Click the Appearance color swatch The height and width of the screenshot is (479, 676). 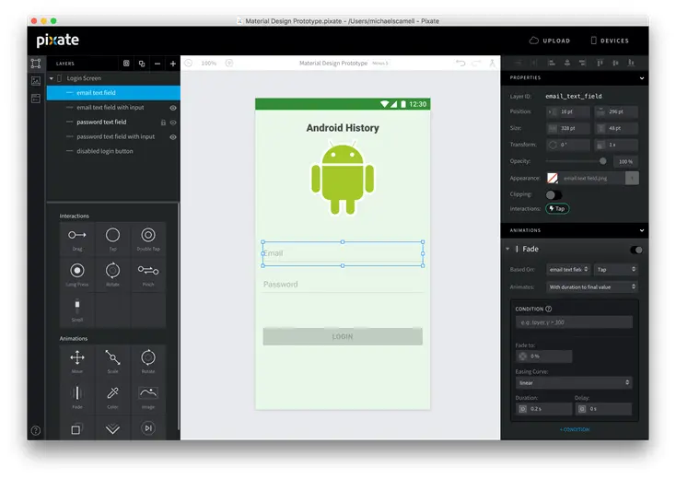click(x=553, y=178)
